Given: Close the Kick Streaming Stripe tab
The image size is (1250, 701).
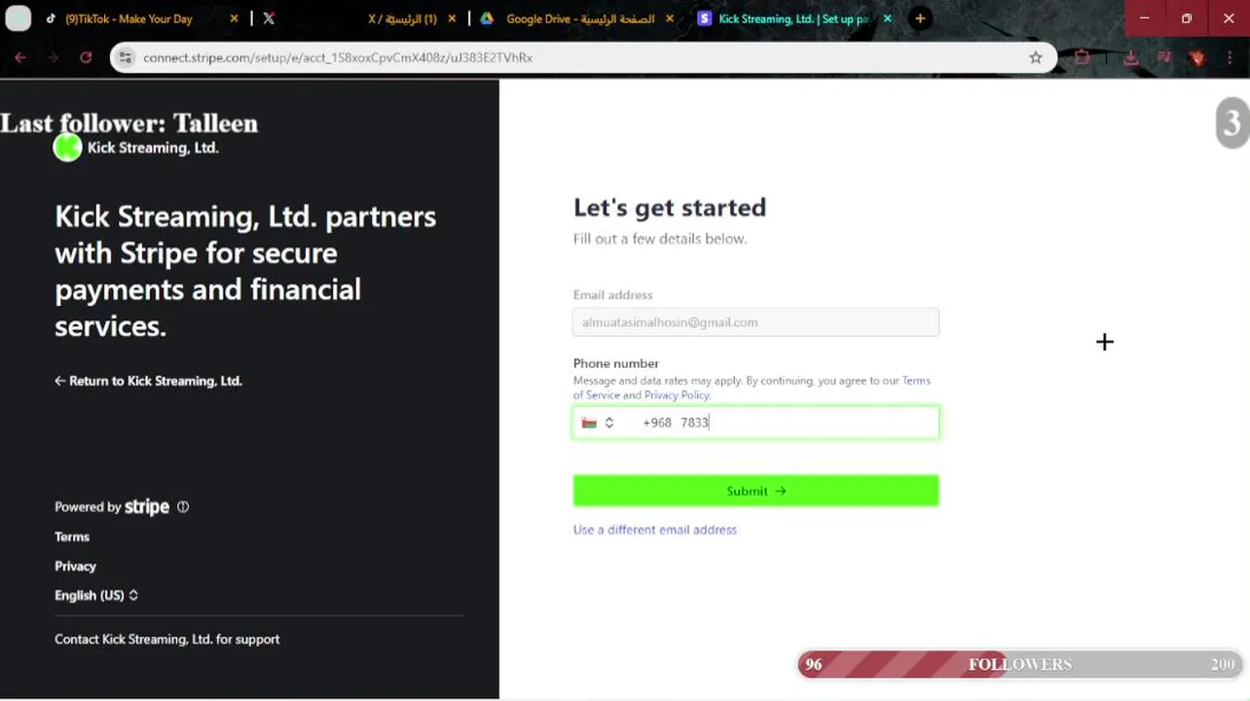Looking at the screenshot, I should (887, 18).
